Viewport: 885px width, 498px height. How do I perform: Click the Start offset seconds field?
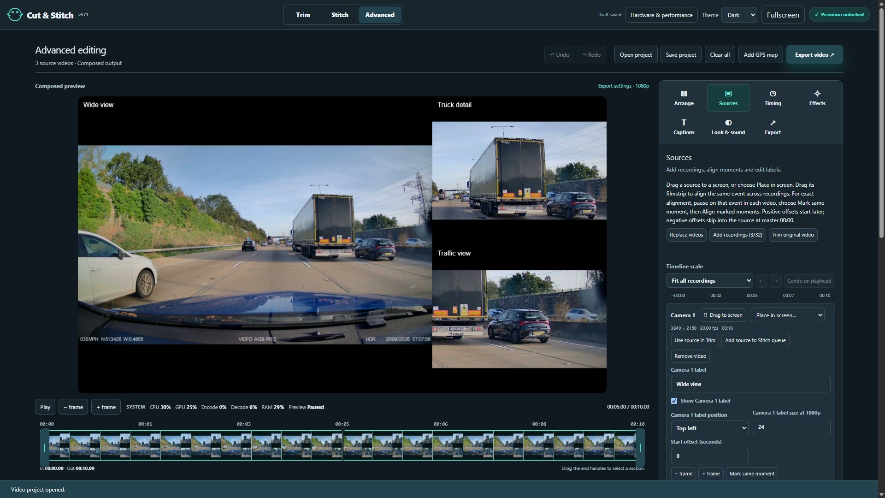709,456
